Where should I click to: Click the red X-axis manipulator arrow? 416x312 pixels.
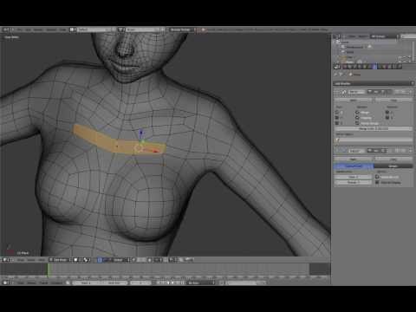tap(156, 151)
